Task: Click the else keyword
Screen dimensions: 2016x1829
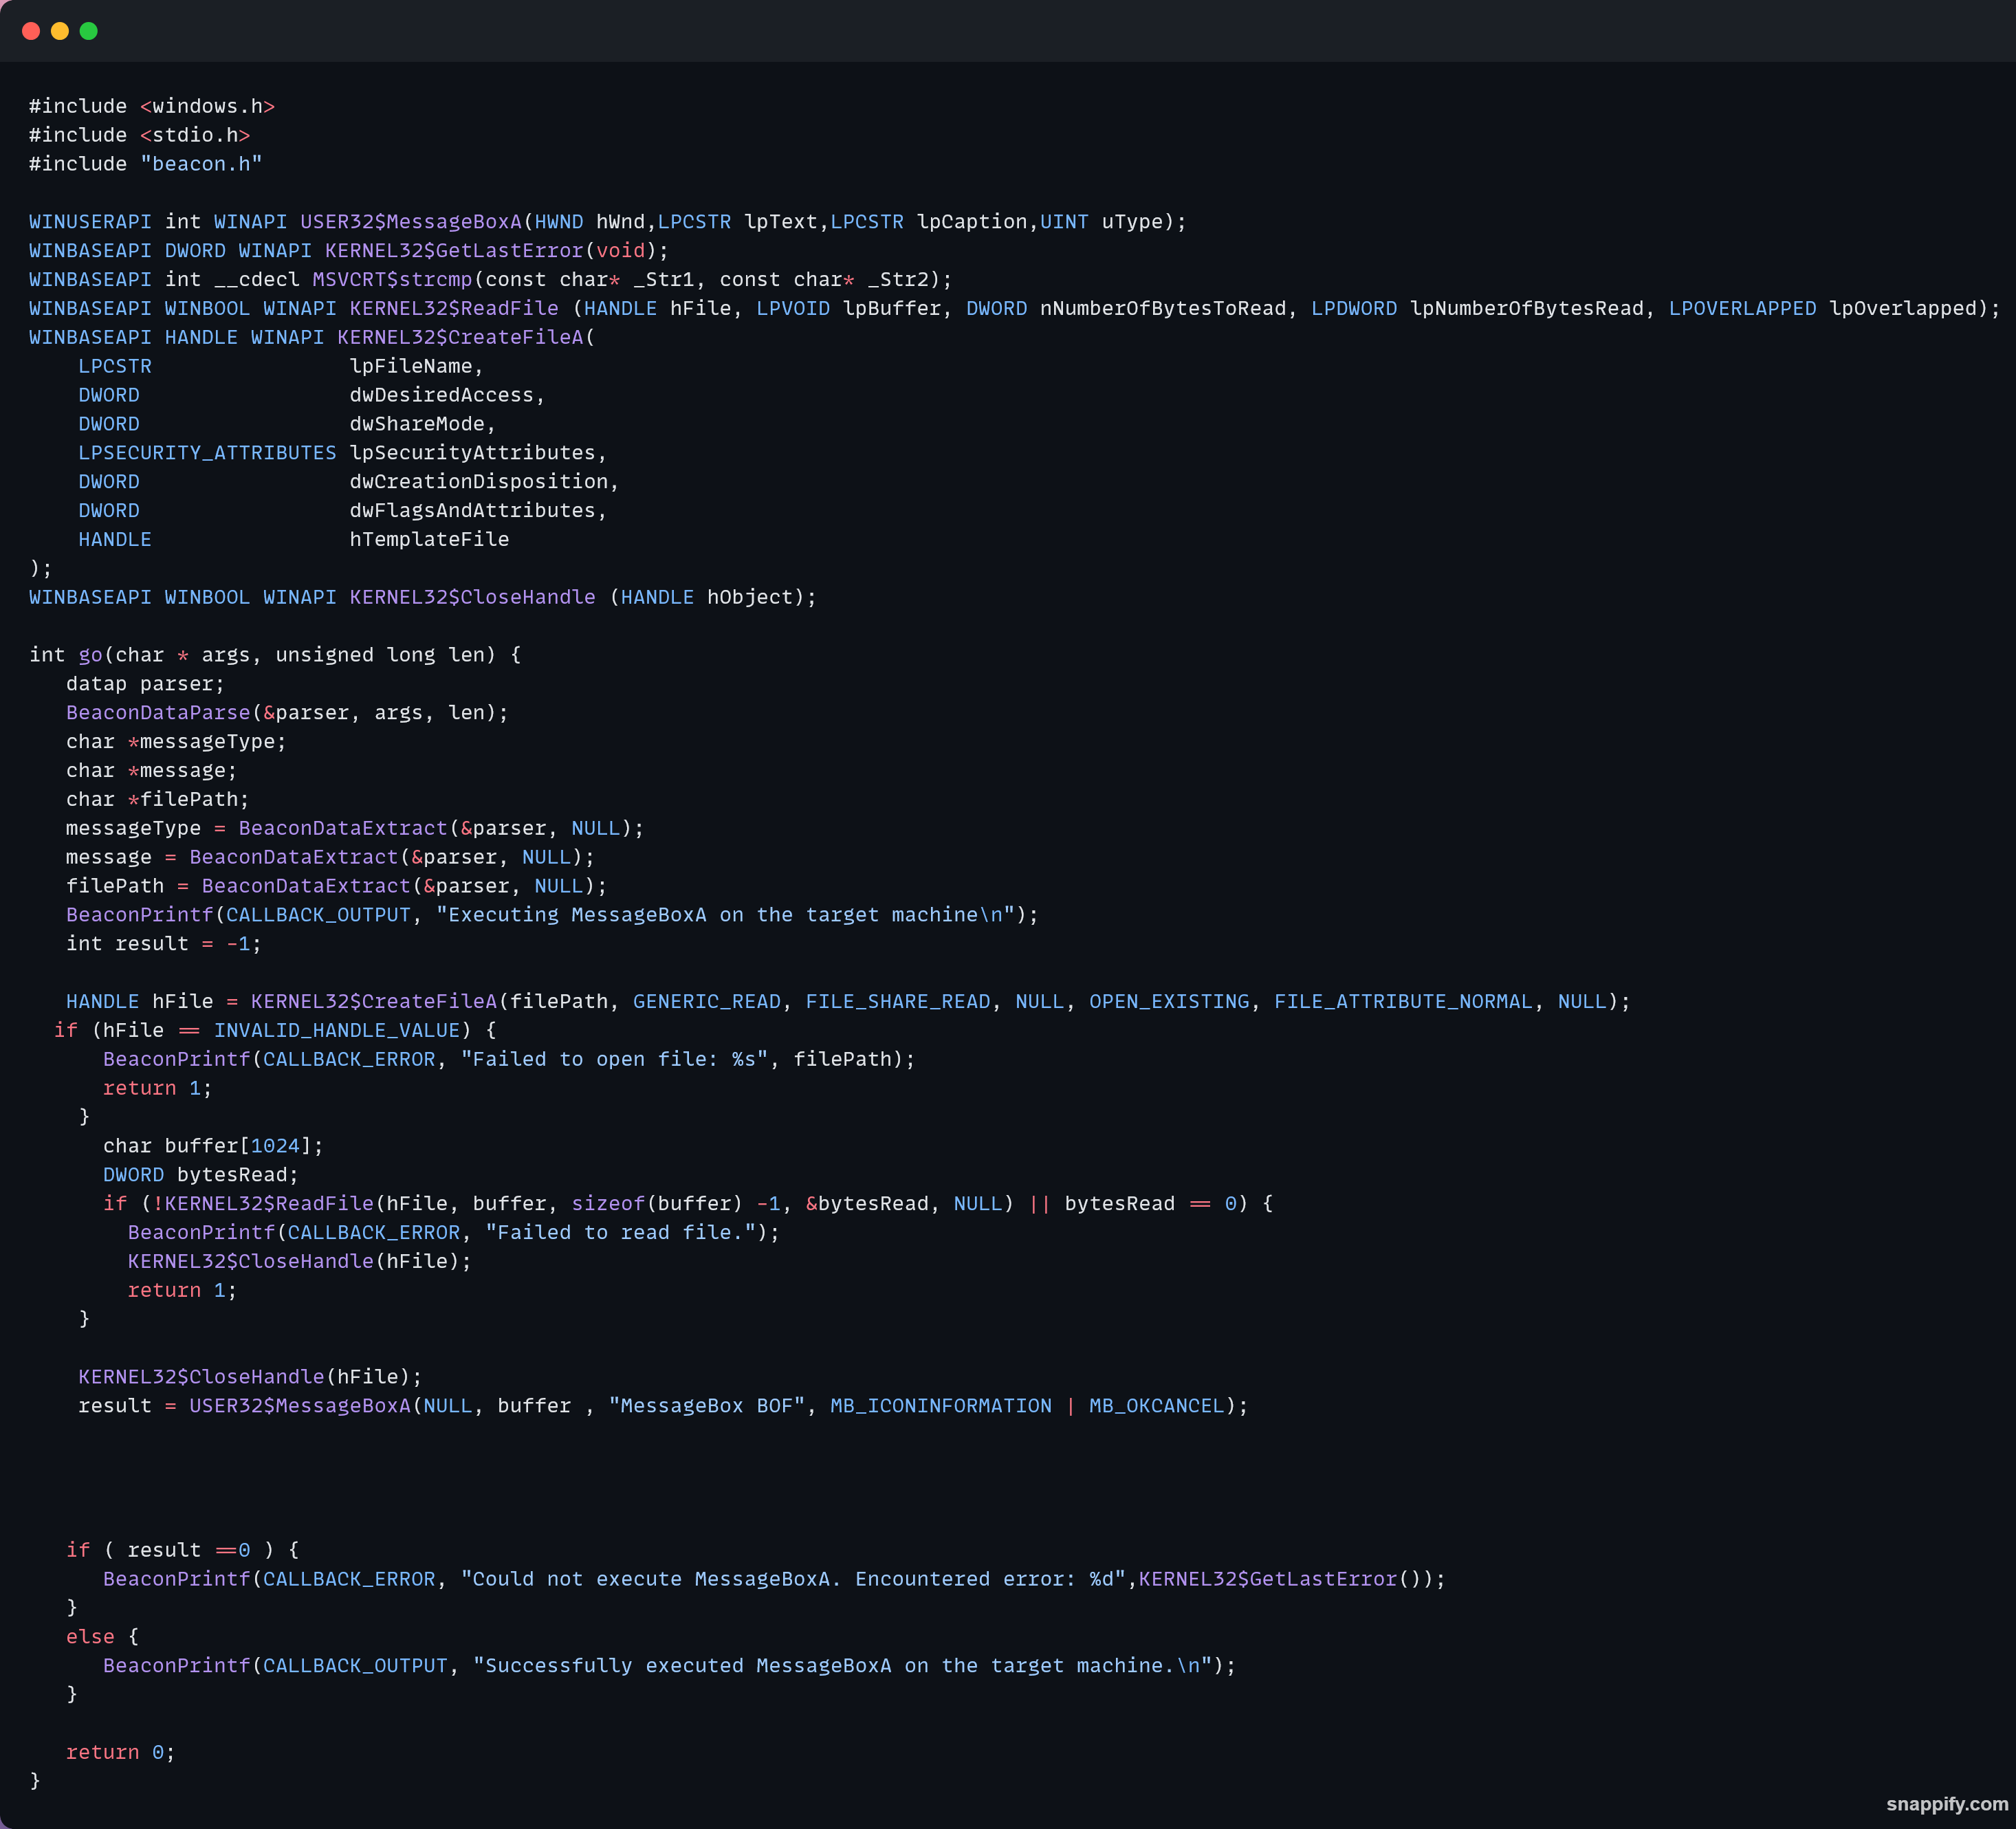Action: pos(90,1637)
